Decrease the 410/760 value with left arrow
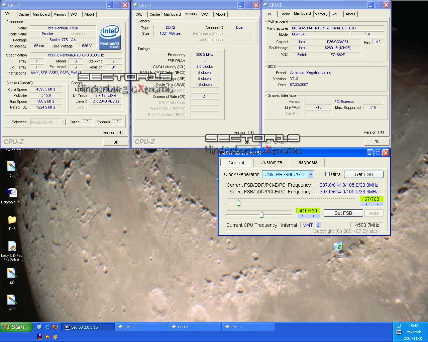The image size is (428, 342). 302,216
